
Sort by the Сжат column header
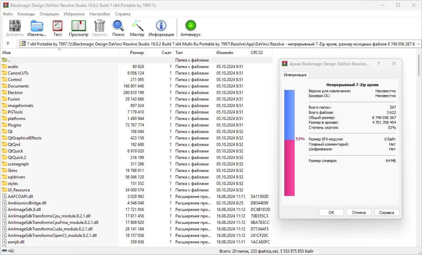[x=160, y=53]
